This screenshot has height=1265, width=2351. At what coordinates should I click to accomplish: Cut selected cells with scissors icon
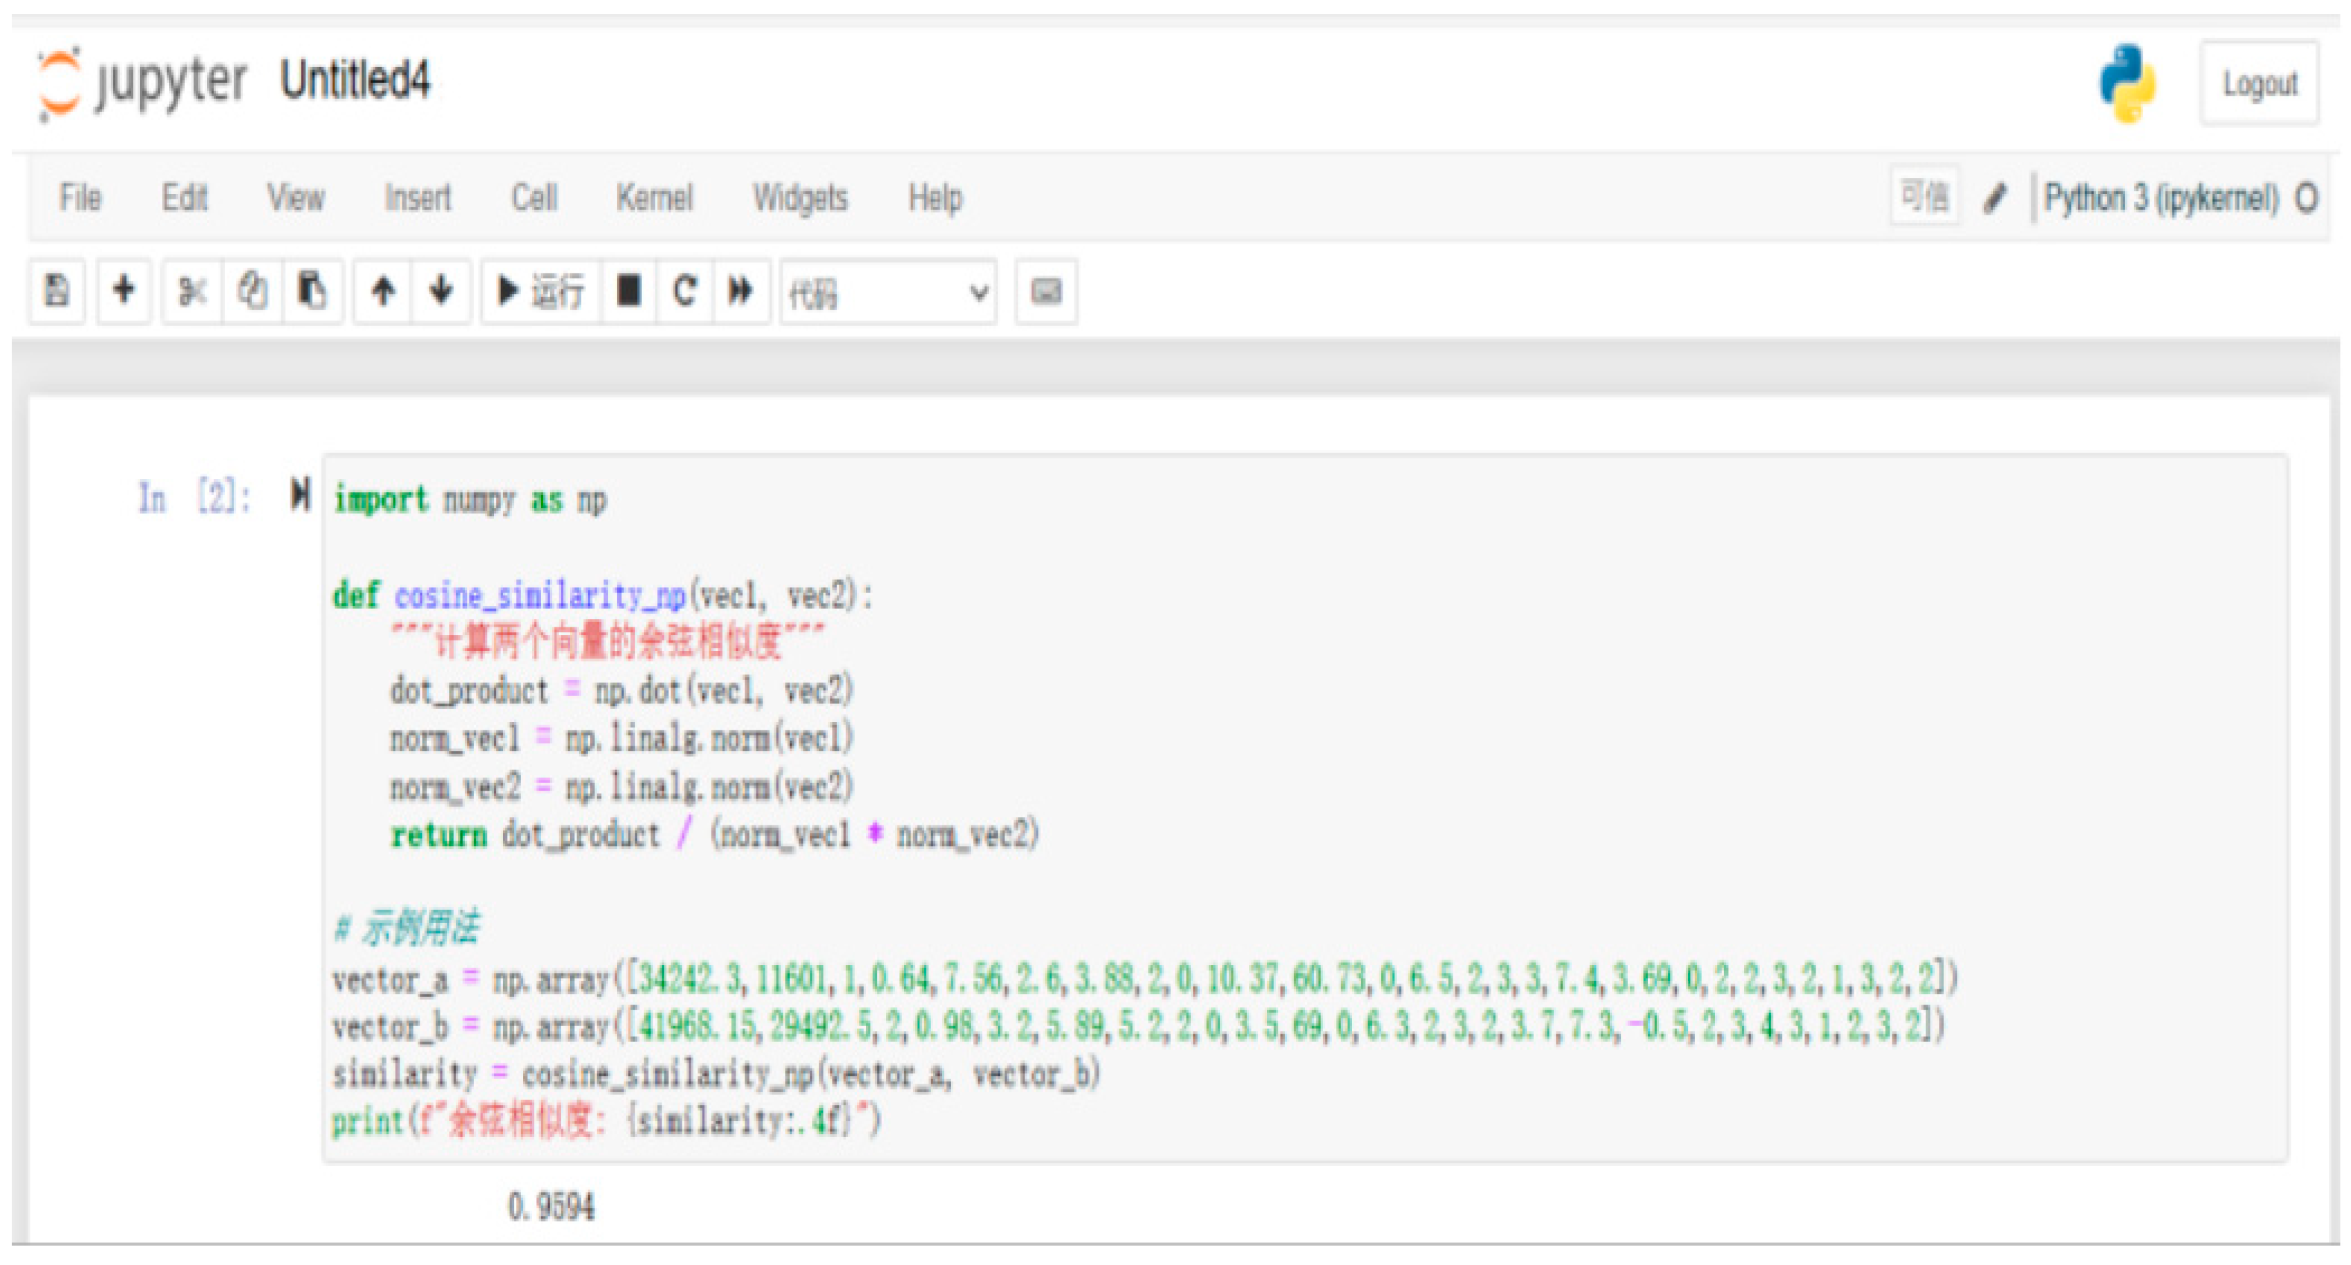click(x=193, y=292)
